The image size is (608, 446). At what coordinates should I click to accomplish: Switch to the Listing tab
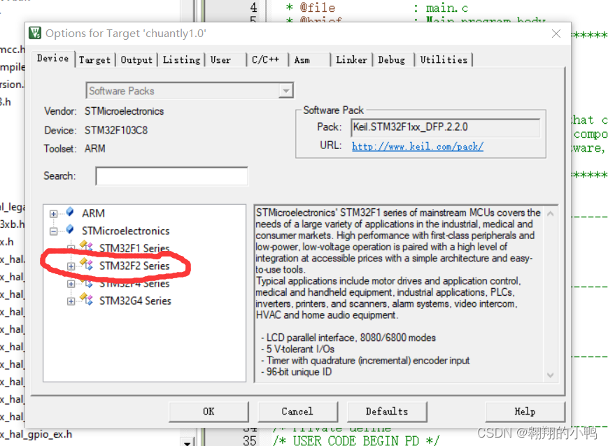click(181, 60)
